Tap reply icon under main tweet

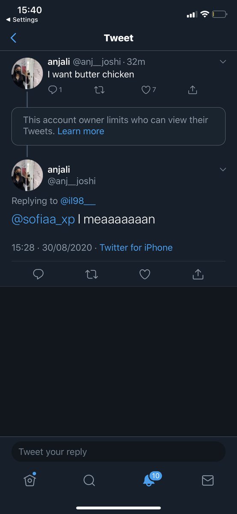coord(39,274)
